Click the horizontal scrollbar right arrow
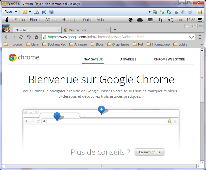The image size is (206, 170). click(x=198, y=166)
